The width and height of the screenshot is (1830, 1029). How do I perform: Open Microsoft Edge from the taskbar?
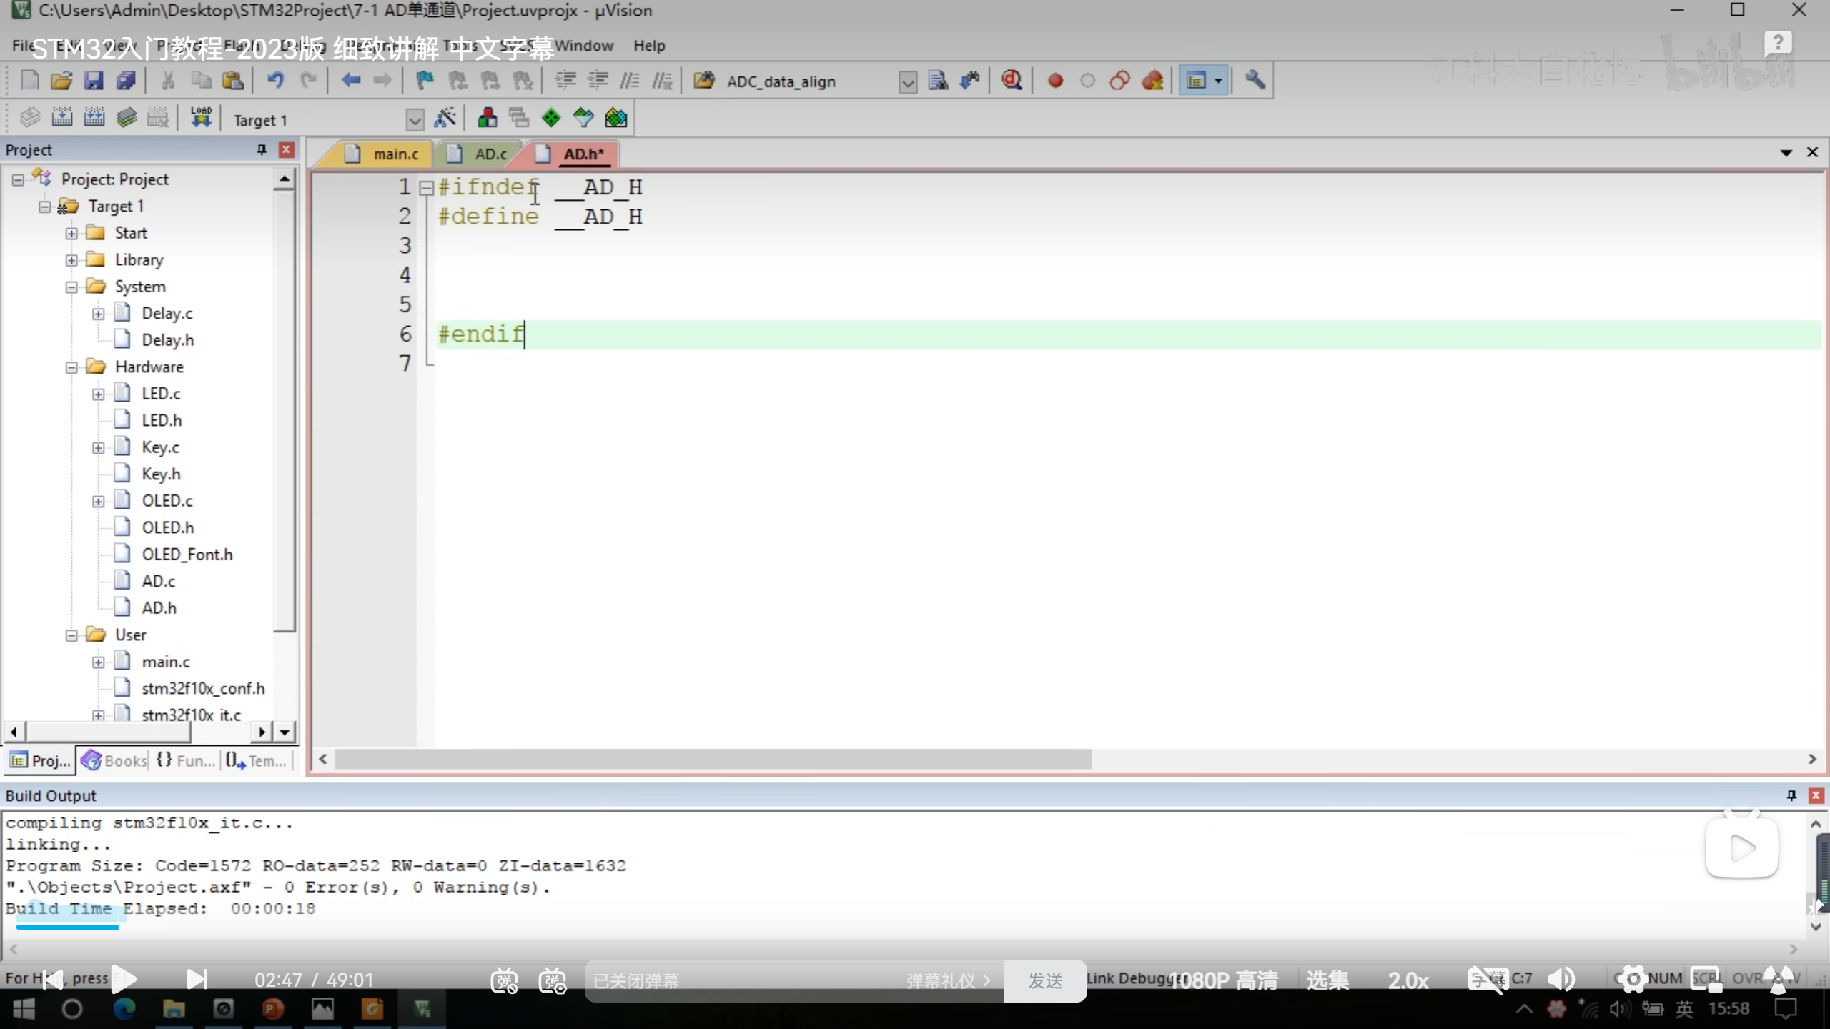(124, 1009)
